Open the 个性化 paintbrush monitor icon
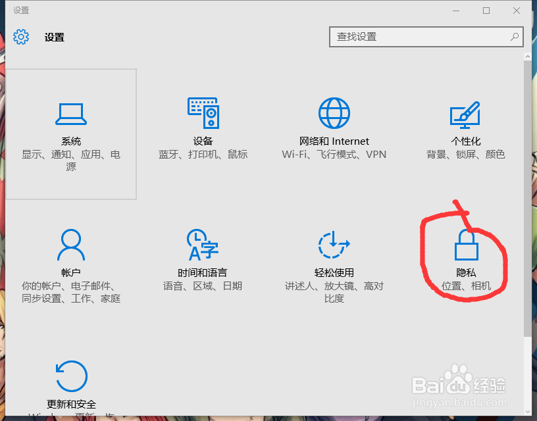Image resolution: width=537 pixels, height=421 pixels. pos(465,114)
